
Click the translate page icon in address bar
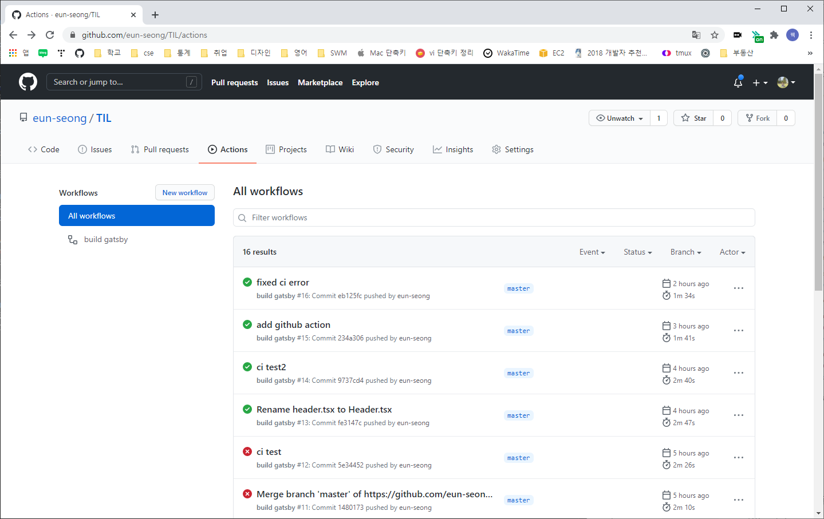click(x=696, y=35)
